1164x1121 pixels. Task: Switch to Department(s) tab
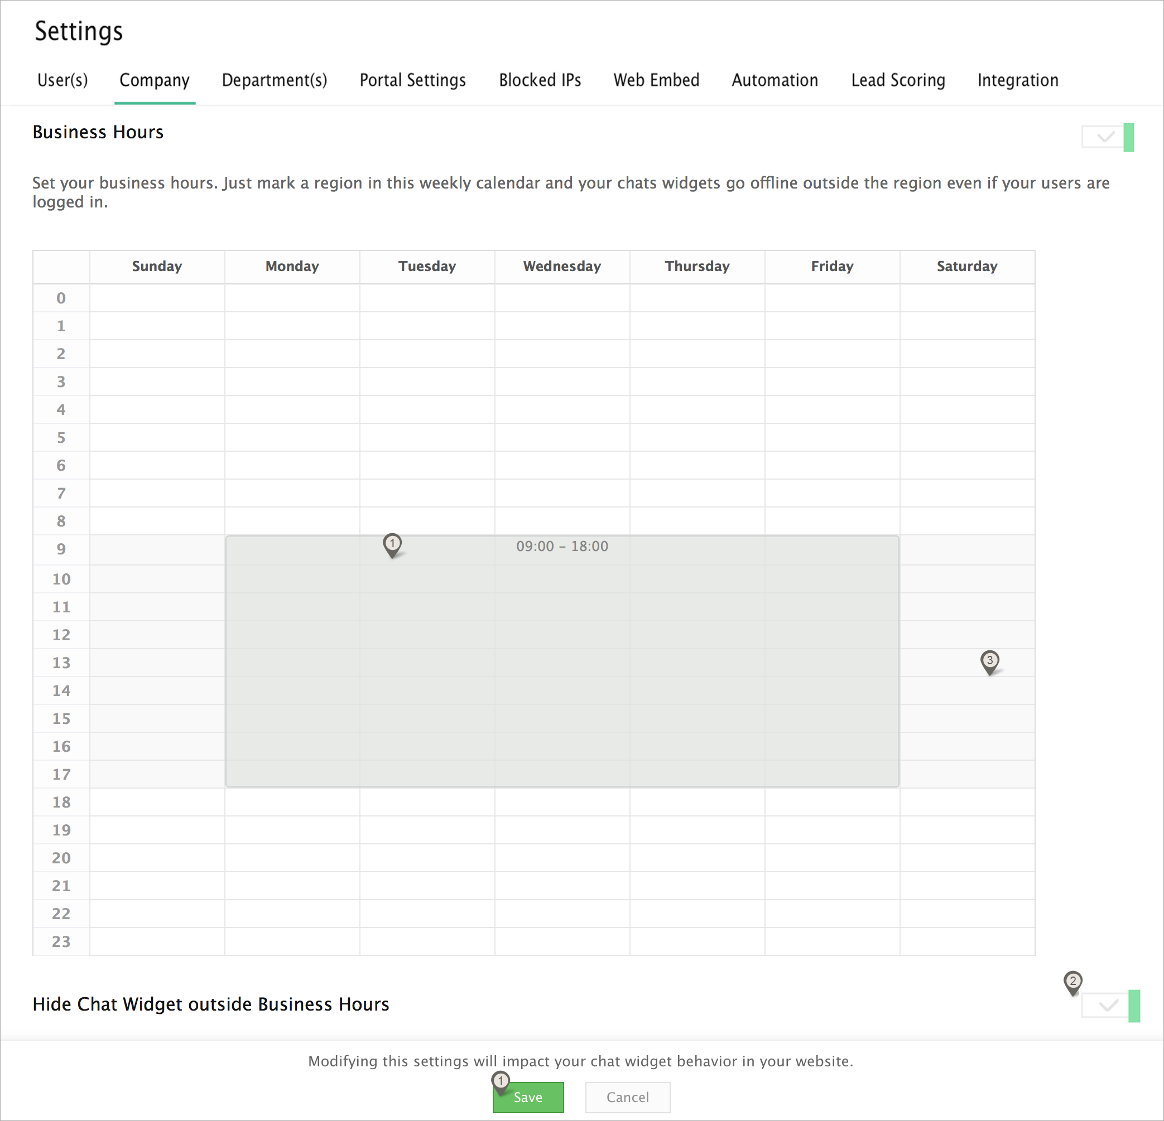[275, 80]
